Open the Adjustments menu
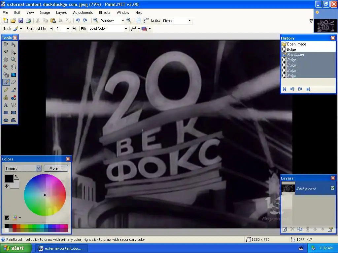 coord(83,13)
